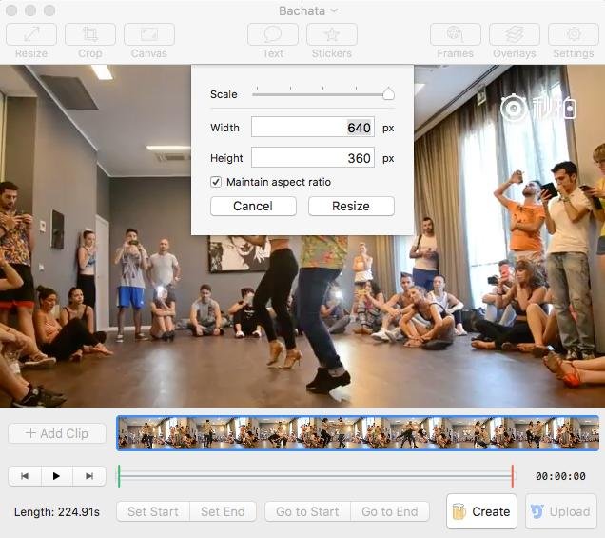Viewport: 605px width, 538px height.
Task: Toggle Maintain aspect ratio checkbox
Action: pyautogui.click(x=216, y=182)
